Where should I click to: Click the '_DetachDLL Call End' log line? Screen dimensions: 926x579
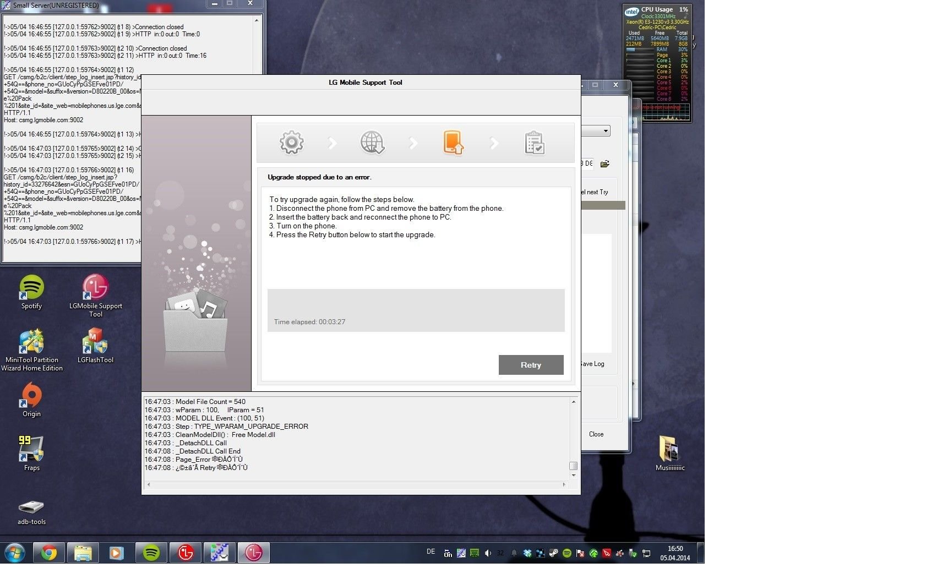[x=192, y=451]
